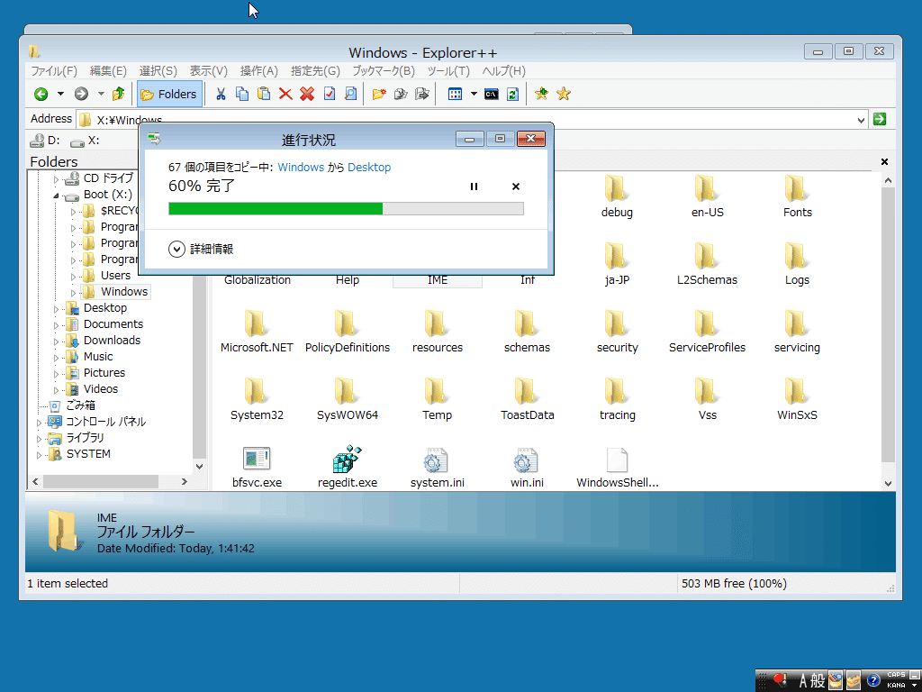Switch to the D: drive button

[45, 141]
